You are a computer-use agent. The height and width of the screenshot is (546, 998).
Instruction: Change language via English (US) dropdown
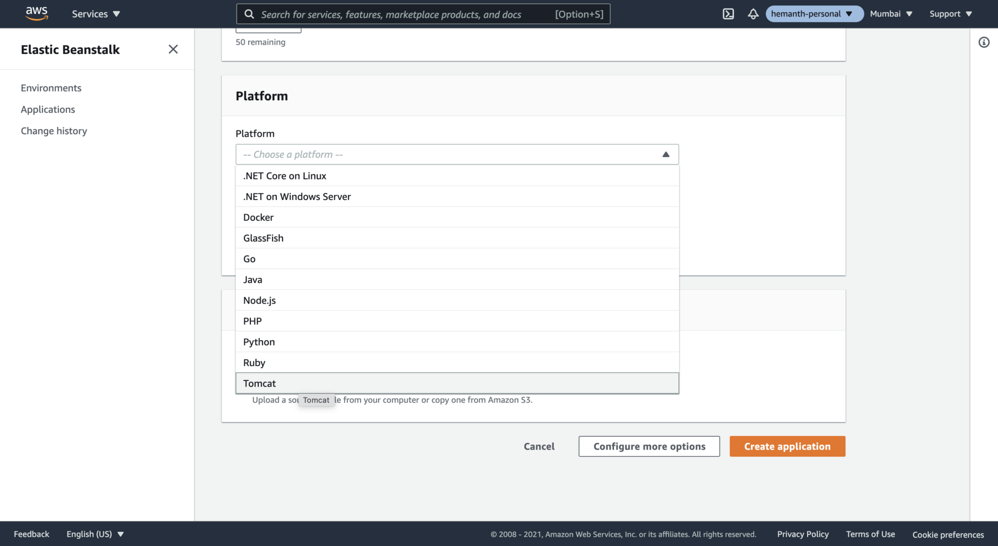(95, 534)
